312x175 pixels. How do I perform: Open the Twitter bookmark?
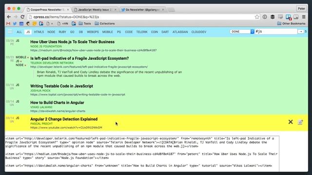pos(15,24)
